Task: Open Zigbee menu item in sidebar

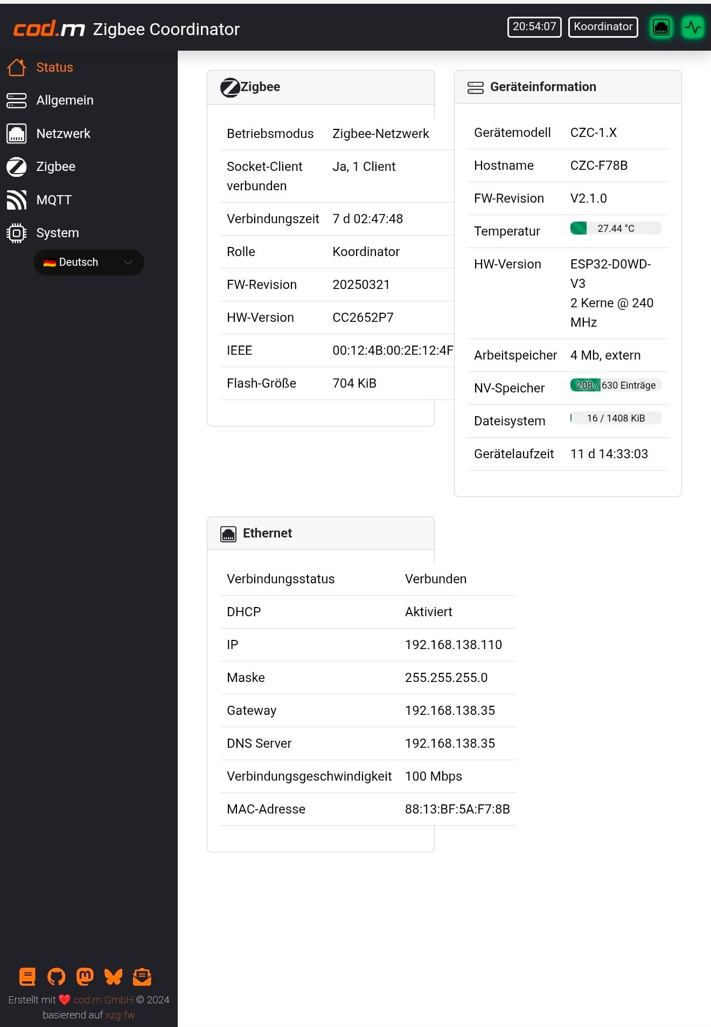Action: [55, 167]
